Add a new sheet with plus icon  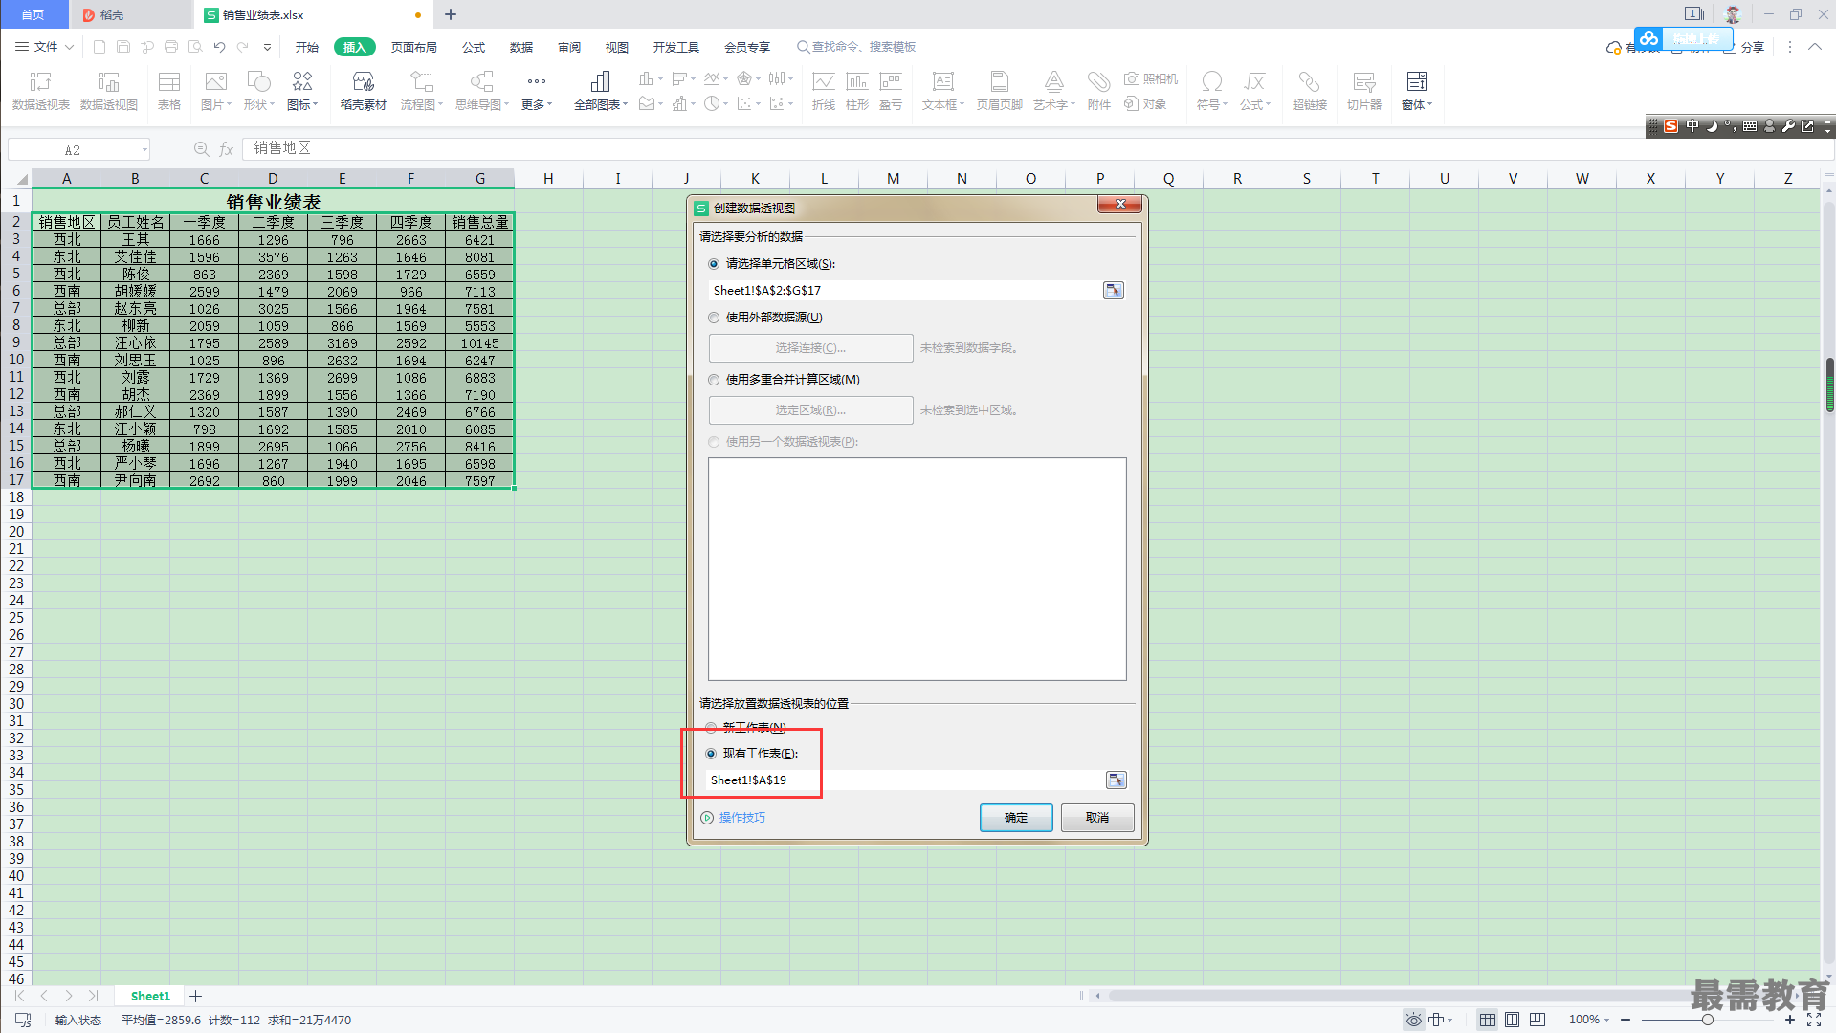(x=195, y=996)
